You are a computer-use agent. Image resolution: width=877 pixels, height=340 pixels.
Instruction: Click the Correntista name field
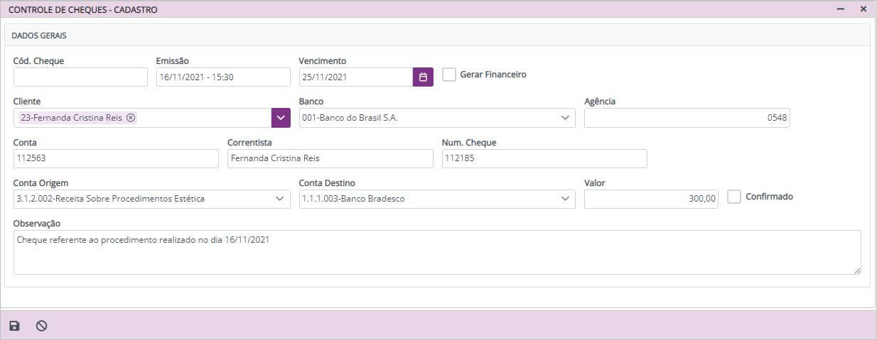(330, 158)
